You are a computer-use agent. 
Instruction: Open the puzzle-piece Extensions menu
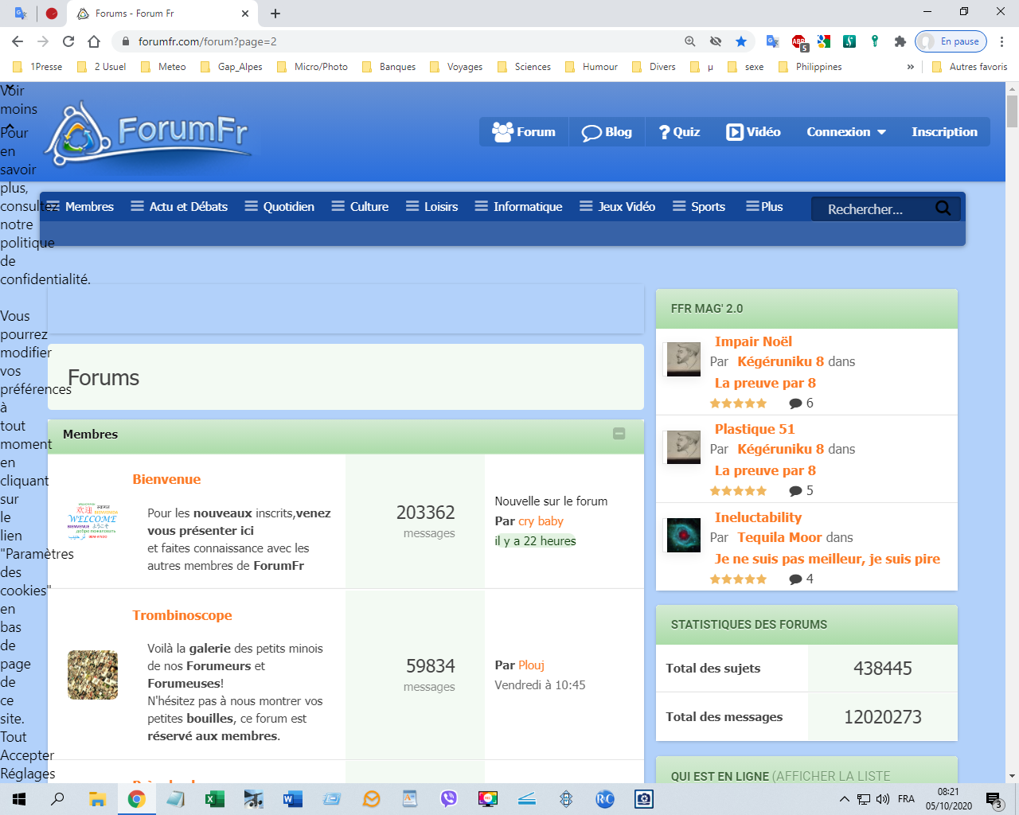coord(900,41)
